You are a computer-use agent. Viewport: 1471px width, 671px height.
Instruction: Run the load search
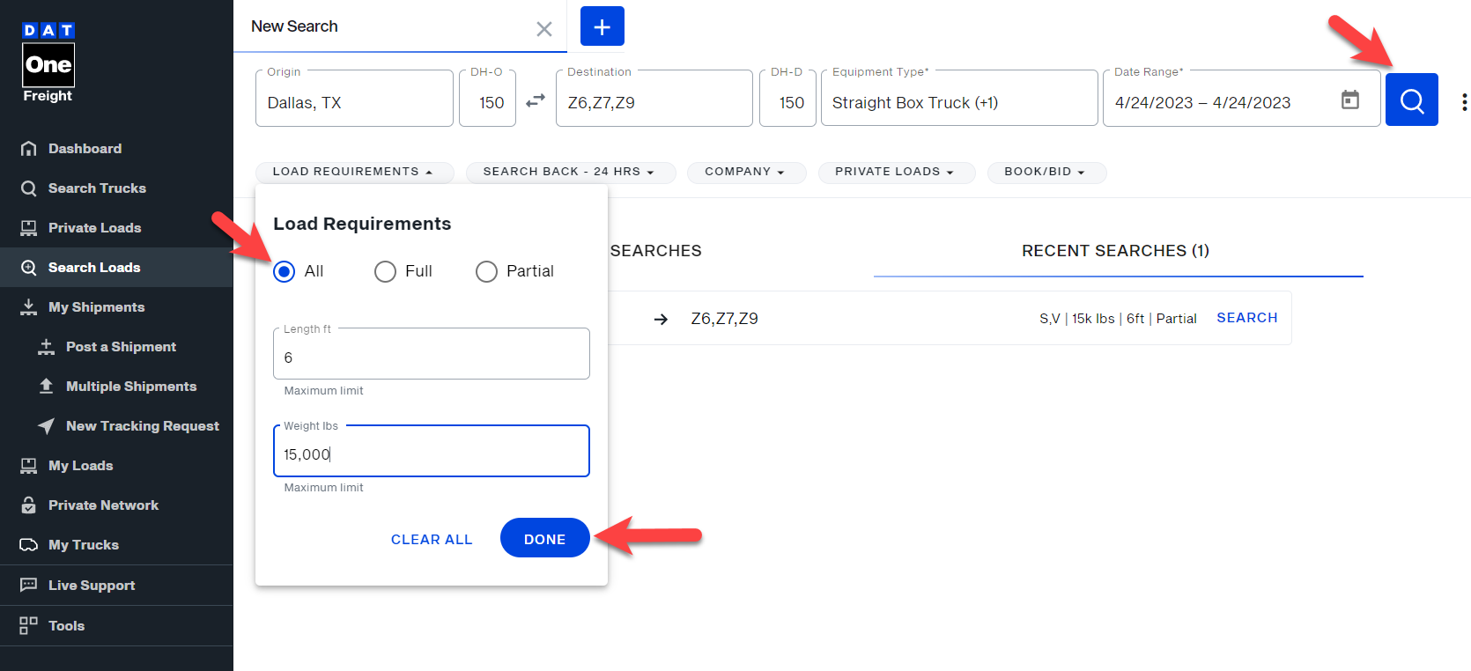pos(1412,100)
